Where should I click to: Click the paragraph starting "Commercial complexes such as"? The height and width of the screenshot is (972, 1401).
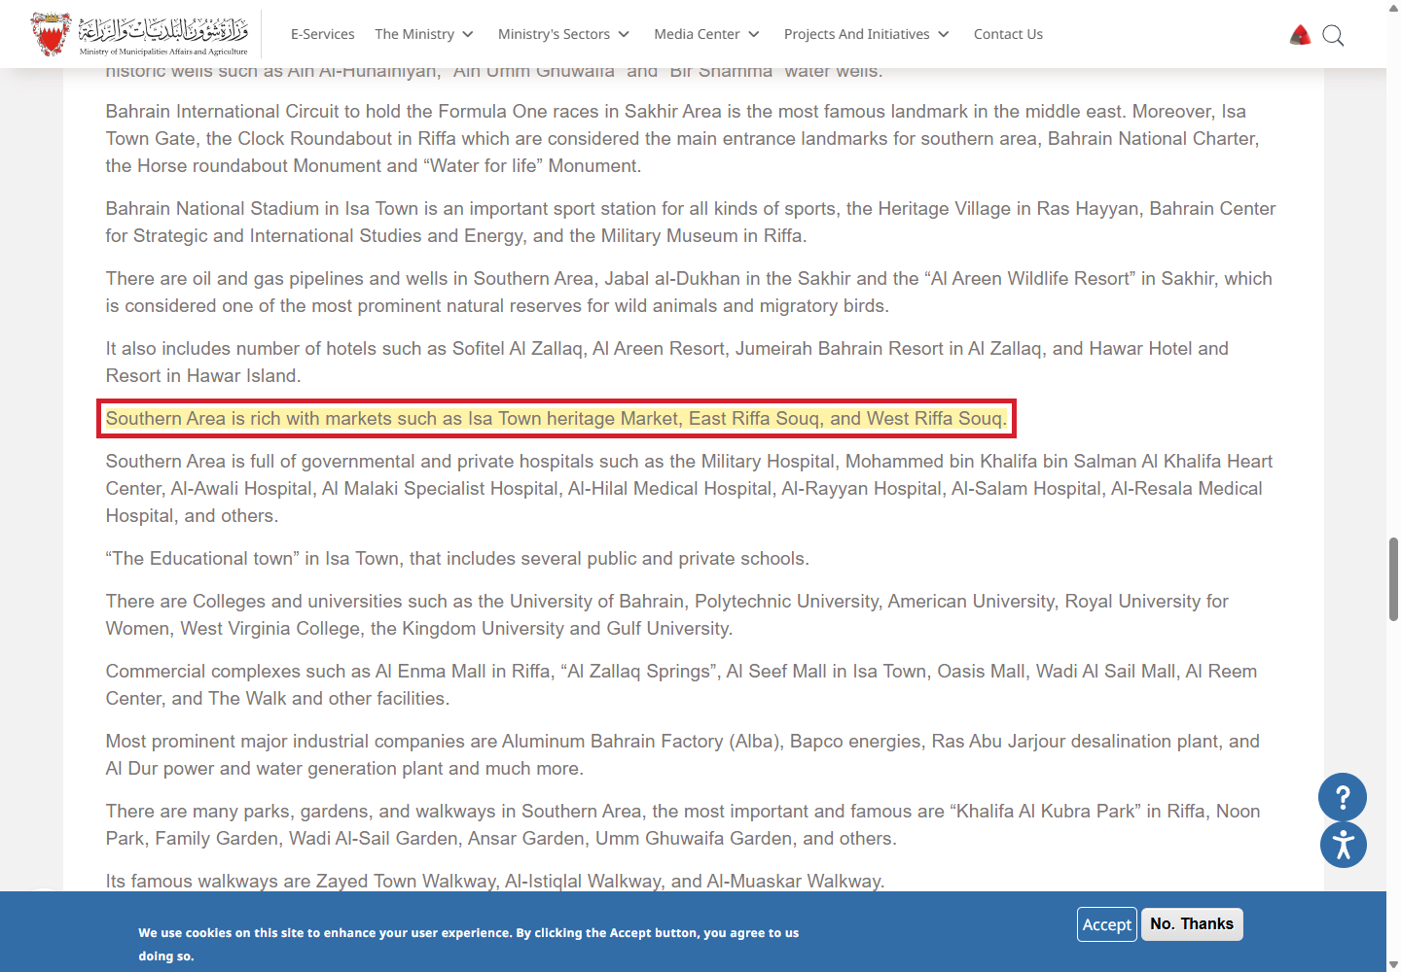(681, 684)
